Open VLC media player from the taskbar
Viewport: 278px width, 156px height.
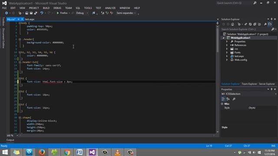tap(118, 152)
